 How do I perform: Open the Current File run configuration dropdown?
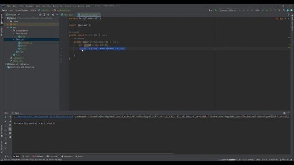228,10
